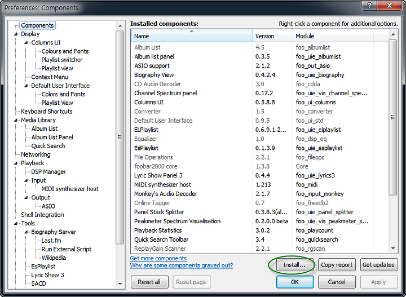Viewport: 406px width, 297px height.
Task: Collapse the Media Library tree node
Action: coord(16,120)
